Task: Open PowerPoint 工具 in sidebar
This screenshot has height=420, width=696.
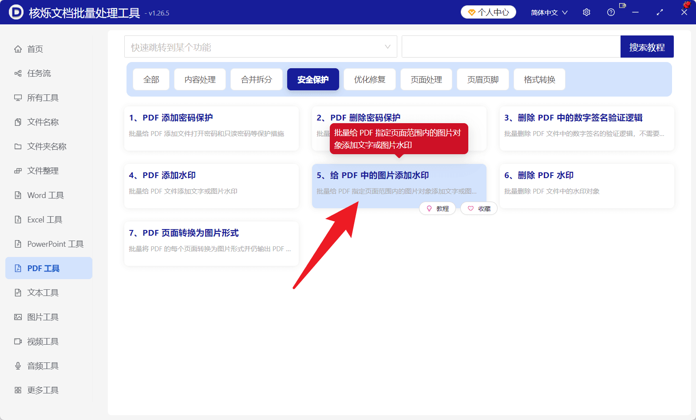Action: [x=49, y=244]
